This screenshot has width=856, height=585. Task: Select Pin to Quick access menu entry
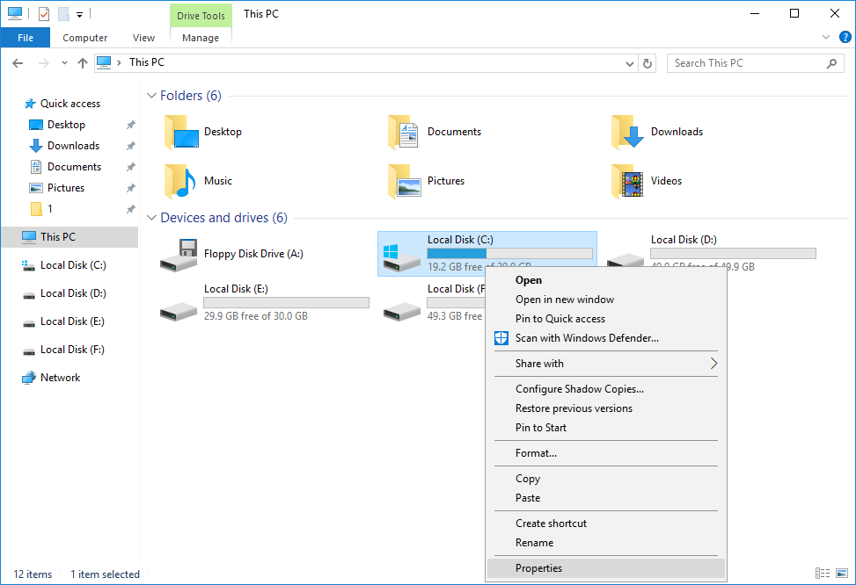click(606, 319)
